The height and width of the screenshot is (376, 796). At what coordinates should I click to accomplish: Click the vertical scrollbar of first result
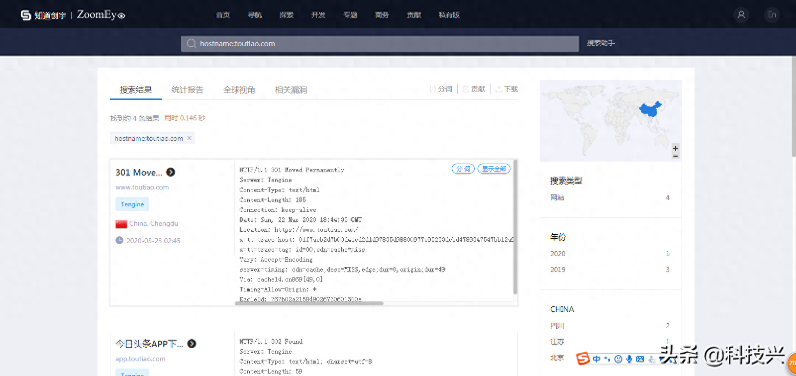pyautogui.click(x=515, y=227)
